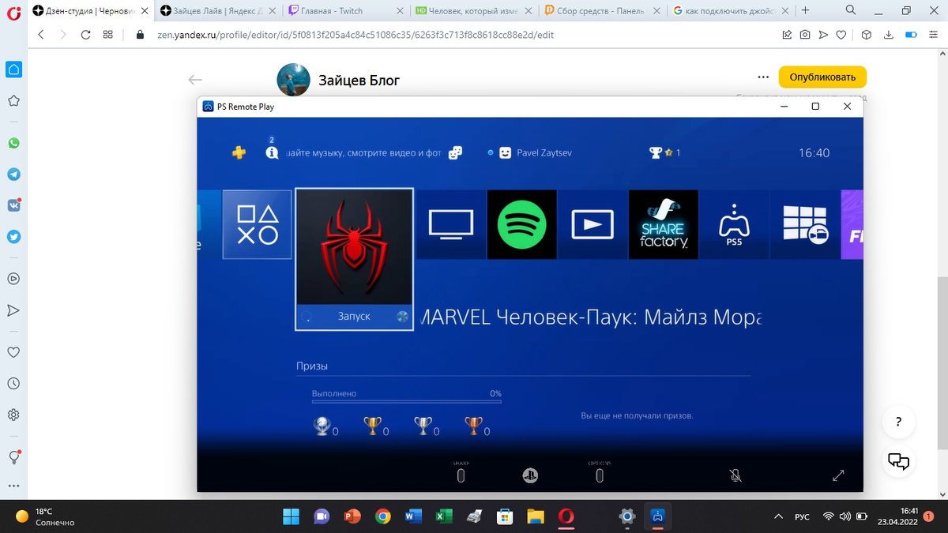Open the help question mark button

click(x=899, y=422)
